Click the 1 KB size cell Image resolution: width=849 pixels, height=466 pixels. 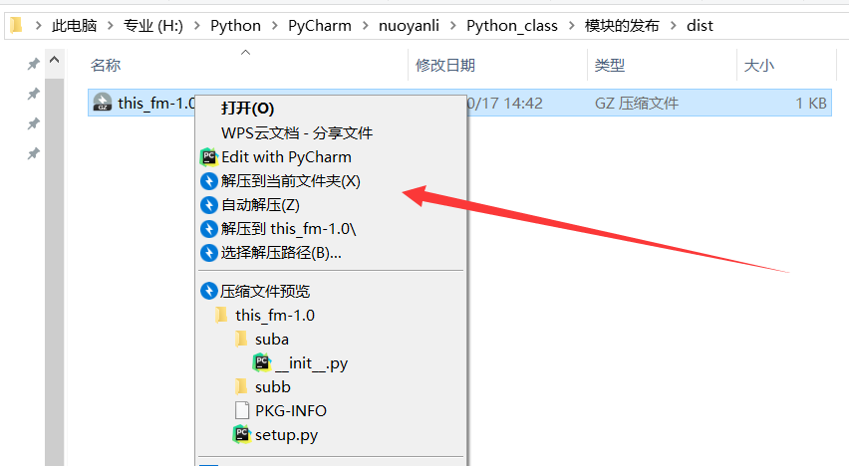click(x=811, y=104)
